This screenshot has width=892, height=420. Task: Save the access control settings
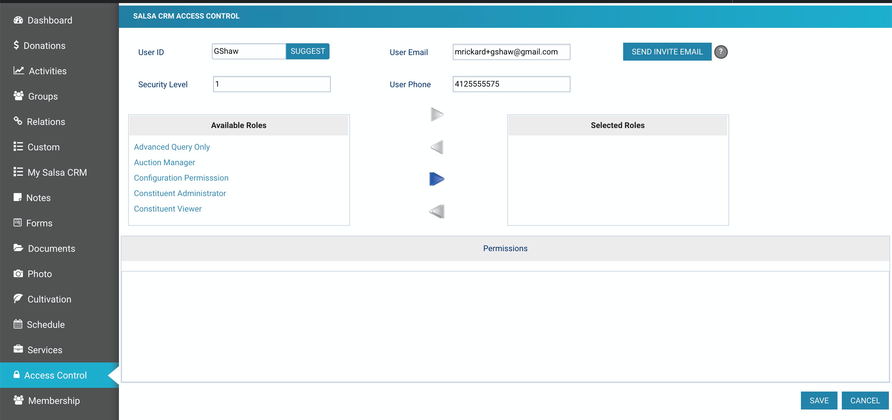[819, 401]
